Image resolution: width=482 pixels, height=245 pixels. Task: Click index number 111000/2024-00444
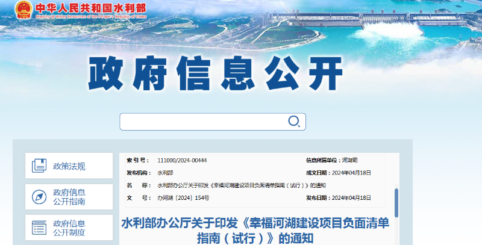point(182,161)
